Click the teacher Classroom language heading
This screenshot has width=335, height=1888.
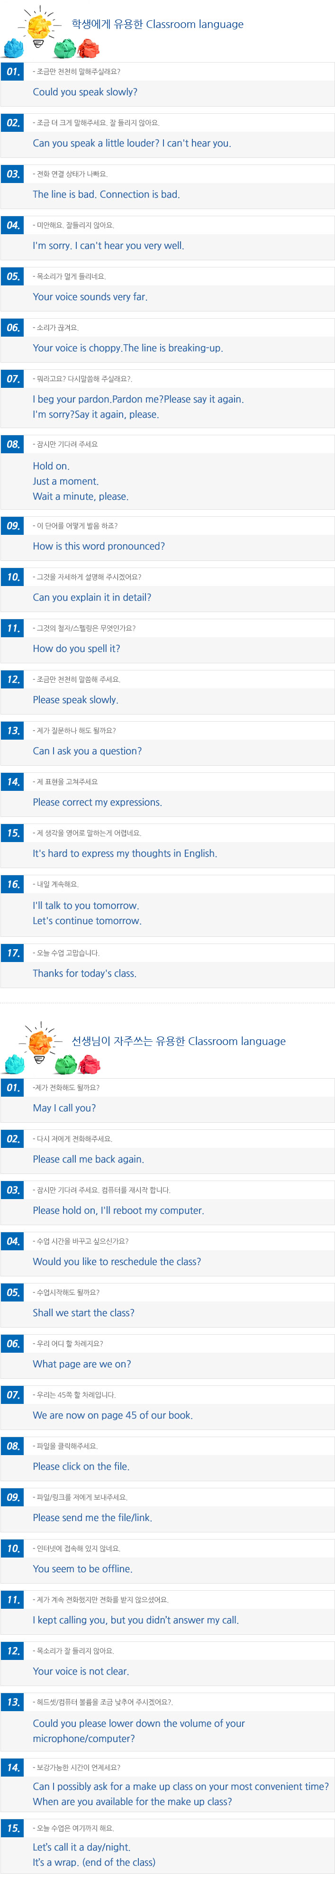pyautogui.click(x=179, y=1042)
